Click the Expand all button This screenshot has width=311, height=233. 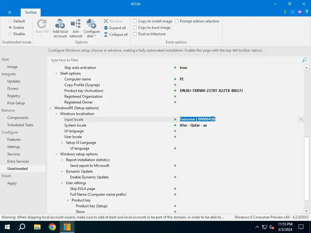115,28
